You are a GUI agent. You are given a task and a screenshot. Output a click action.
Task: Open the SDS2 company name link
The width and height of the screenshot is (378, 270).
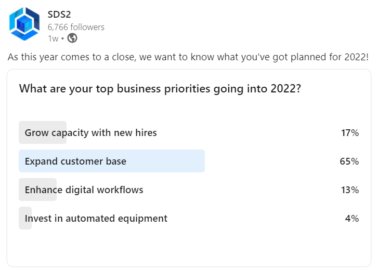(59, 15)
